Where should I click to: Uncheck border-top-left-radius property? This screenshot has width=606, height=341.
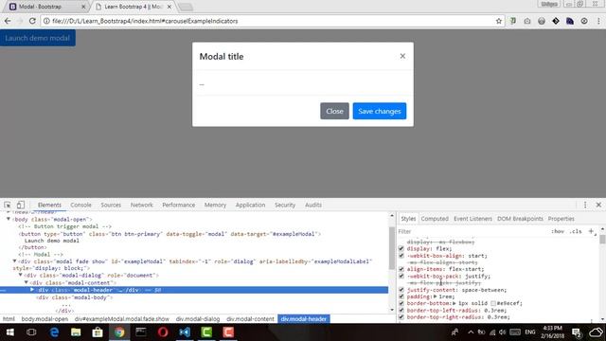coord(401,310)
